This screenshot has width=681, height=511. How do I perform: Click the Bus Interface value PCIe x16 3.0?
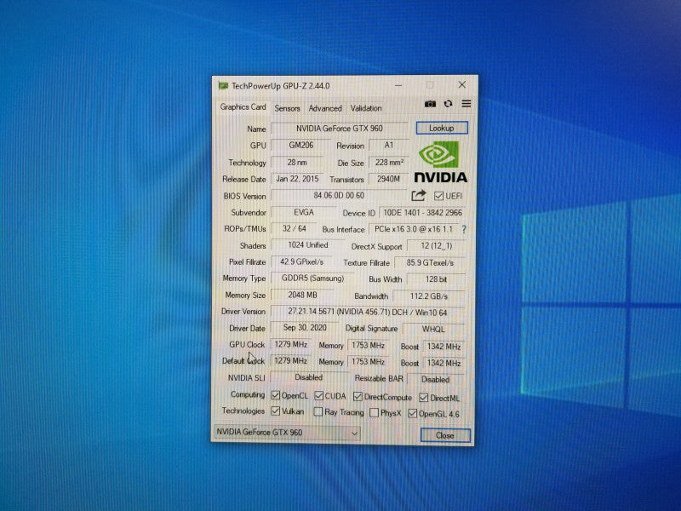414,229
